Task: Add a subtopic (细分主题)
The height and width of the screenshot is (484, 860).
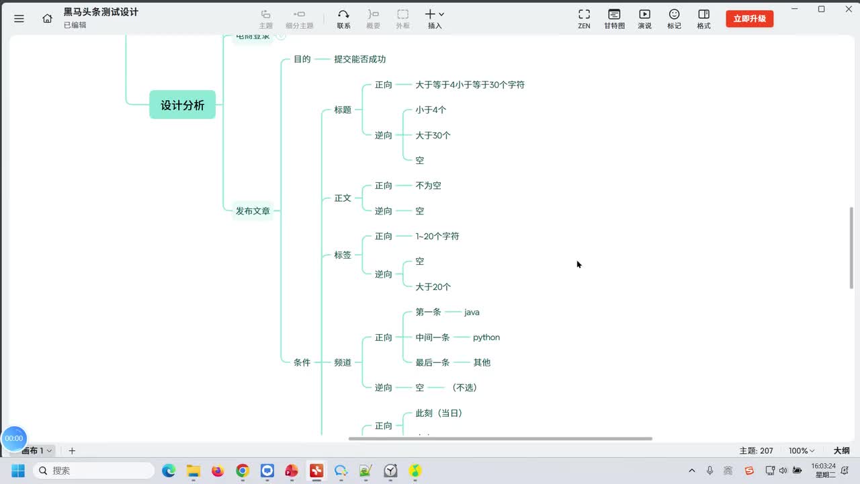Action: pos(300,19)
